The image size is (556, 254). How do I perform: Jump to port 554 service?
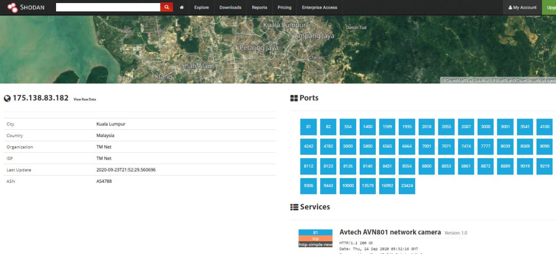coord(348,127)
